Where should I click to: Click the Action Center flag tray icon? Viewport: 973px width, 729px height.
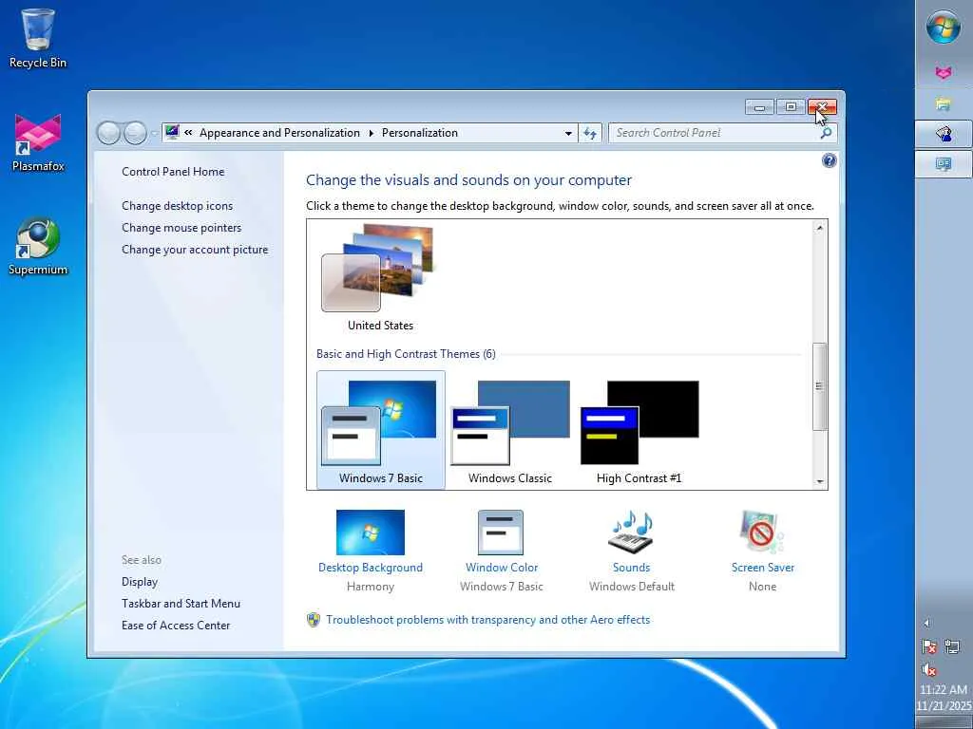pos(929,647)
